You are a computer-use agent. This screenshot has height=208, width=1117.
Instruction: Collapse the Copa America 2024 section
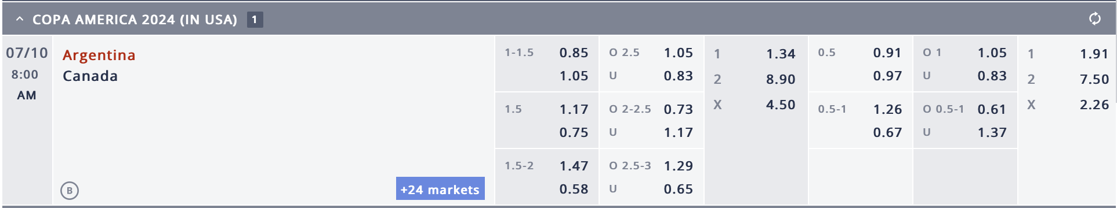(20, 19)
